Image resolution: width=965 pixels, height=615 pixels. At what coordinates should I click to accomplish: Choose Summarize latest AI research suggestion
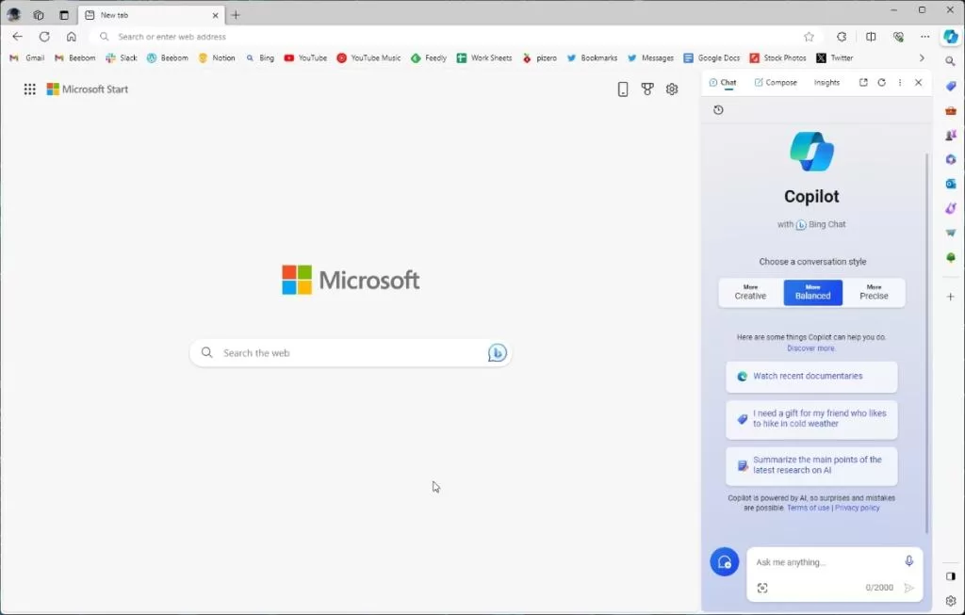pyautogui.click(x=811, y=465)
